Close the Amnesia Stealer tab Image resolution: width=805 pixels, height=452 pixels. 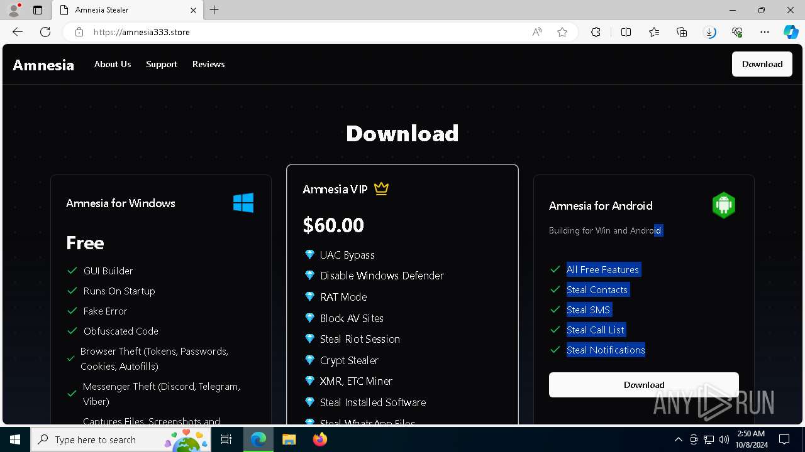pos(193,10)
